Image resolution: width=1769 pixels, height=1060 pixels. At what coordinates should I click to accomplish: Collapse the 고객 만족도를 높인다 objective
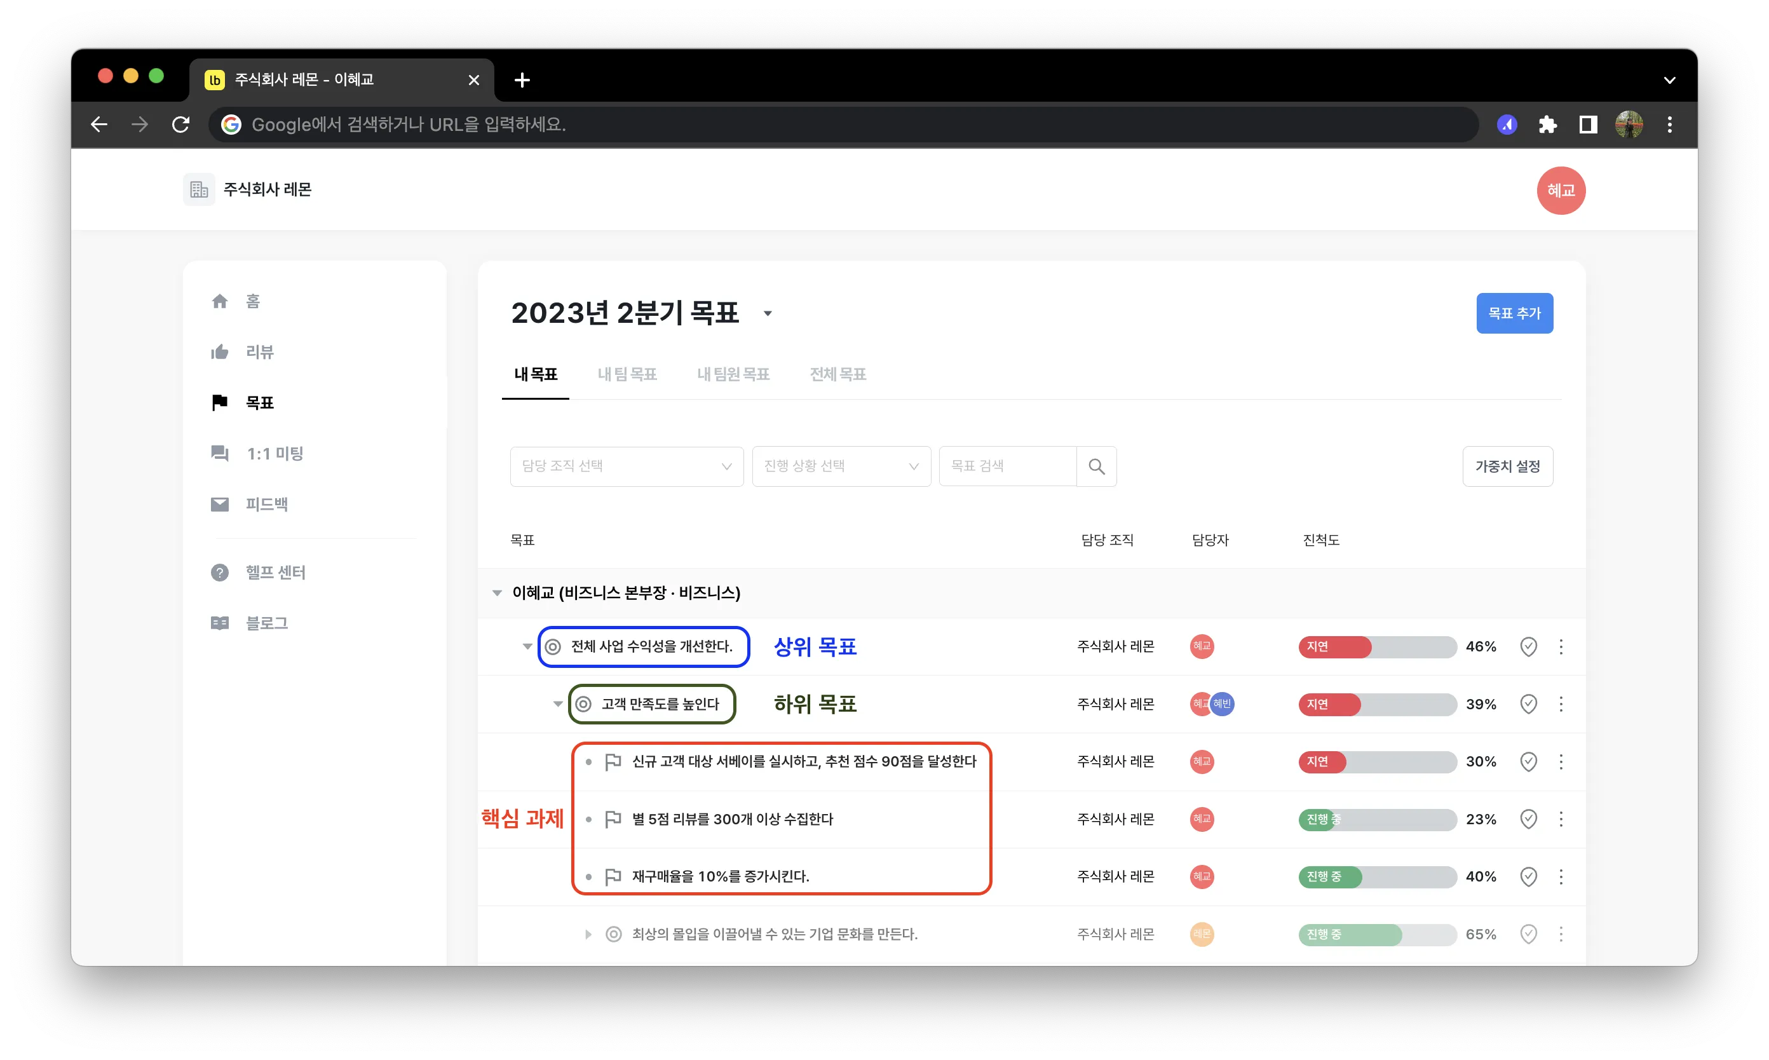click(558, 704)
